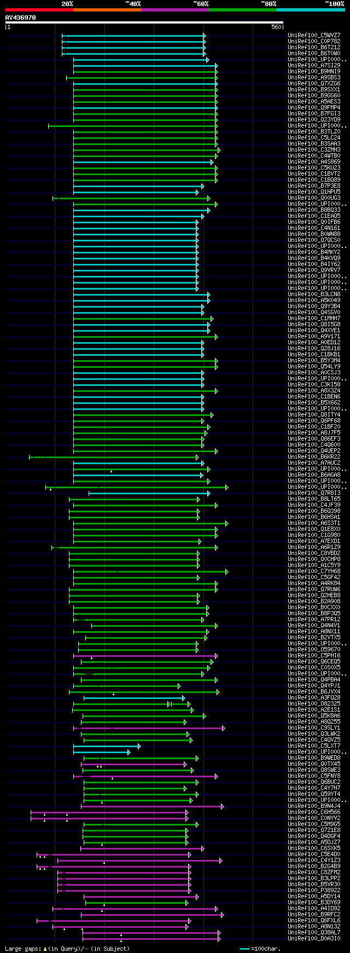Screen dimensions: 350x953
Task: Click hit label UniRef100_B9N4J4
Action: [314, 806]
